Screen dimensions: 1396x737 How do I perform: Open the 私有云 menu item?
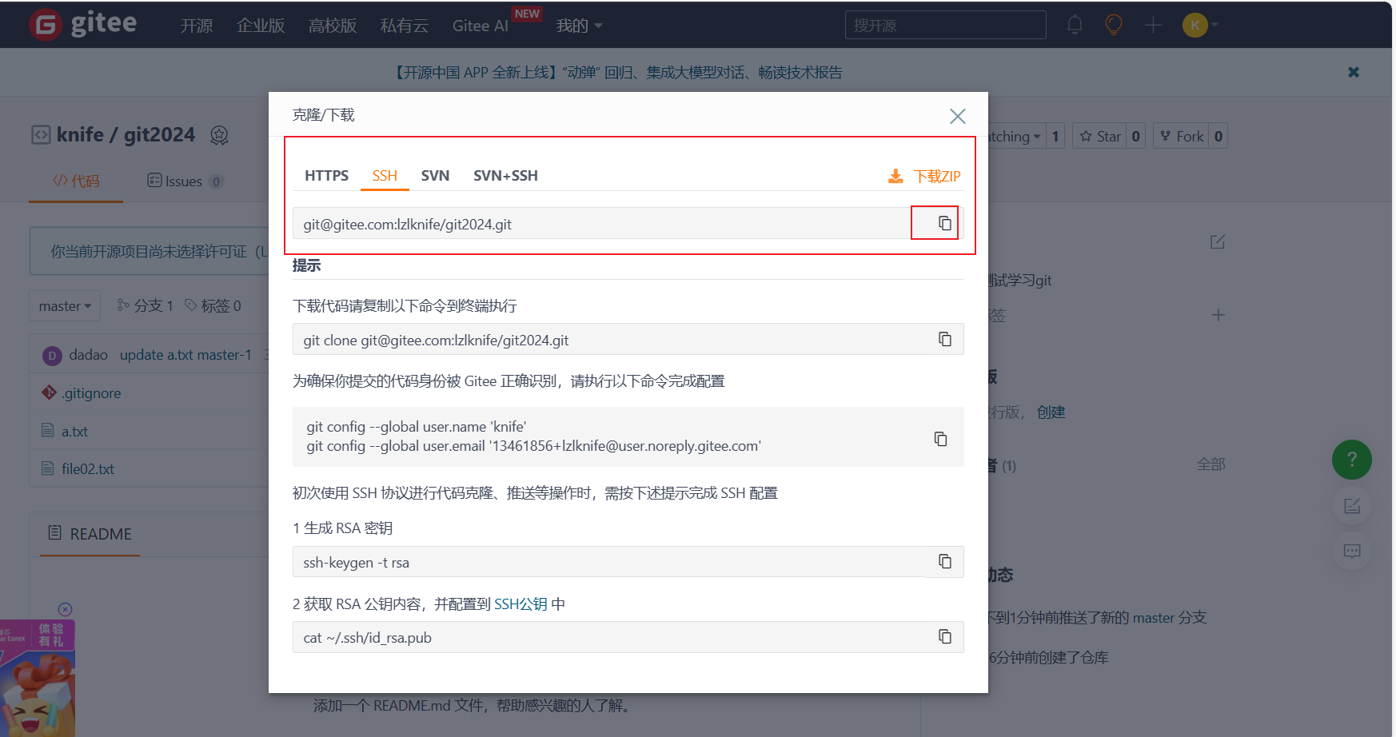click(405, 26)
